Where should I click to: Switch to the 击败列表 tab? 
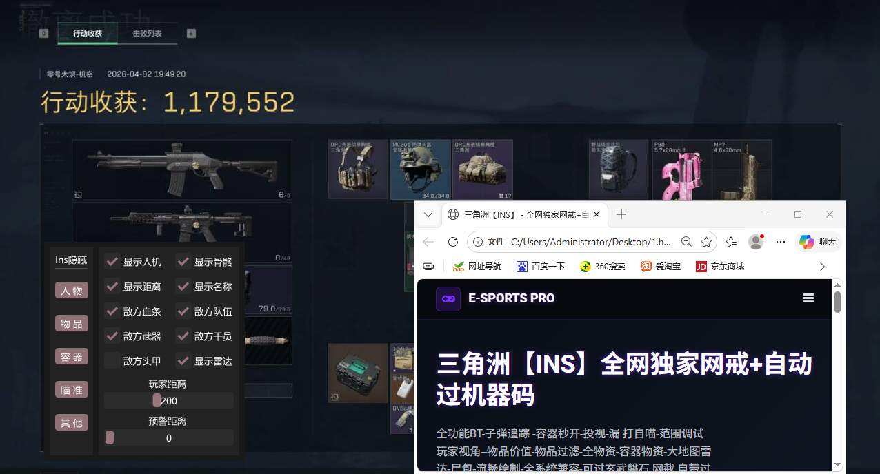(x=147, y=33)
